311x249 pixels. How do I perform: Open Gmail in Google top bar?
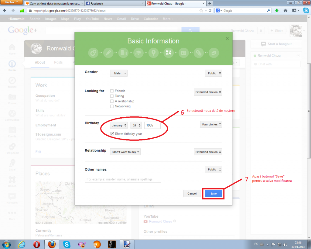[x=121, y=19]
